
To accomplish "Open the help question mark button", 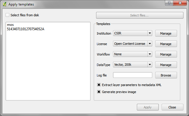I will pos(169,3).
